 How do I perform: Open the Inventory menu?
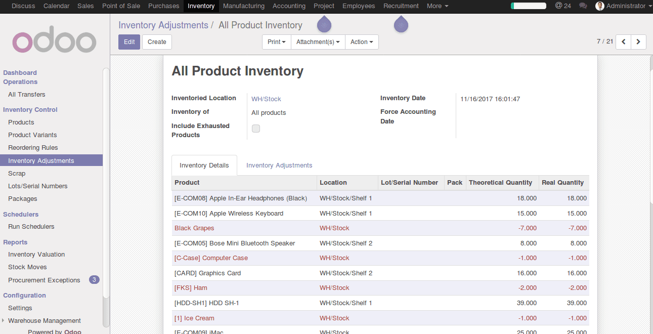201,6
